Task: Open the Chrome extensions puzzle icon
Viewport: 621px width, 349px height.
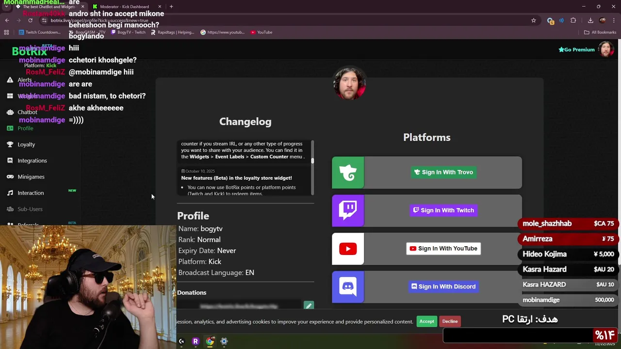Action: tap(573, 20)
